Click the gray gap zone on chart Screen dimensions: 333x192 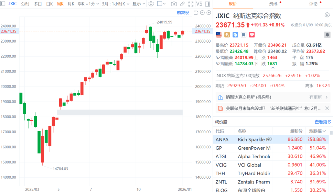coord(120,112)
